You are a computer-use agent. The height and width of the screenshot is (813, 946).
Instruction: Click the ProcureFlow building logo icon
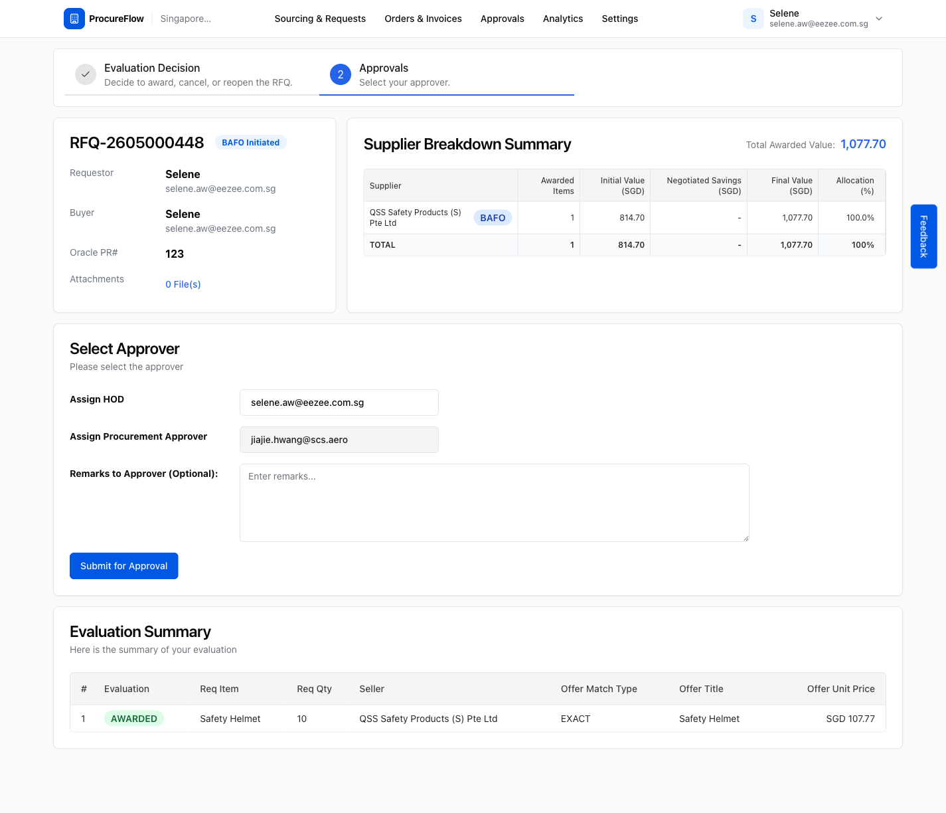[x=74, y=19]
